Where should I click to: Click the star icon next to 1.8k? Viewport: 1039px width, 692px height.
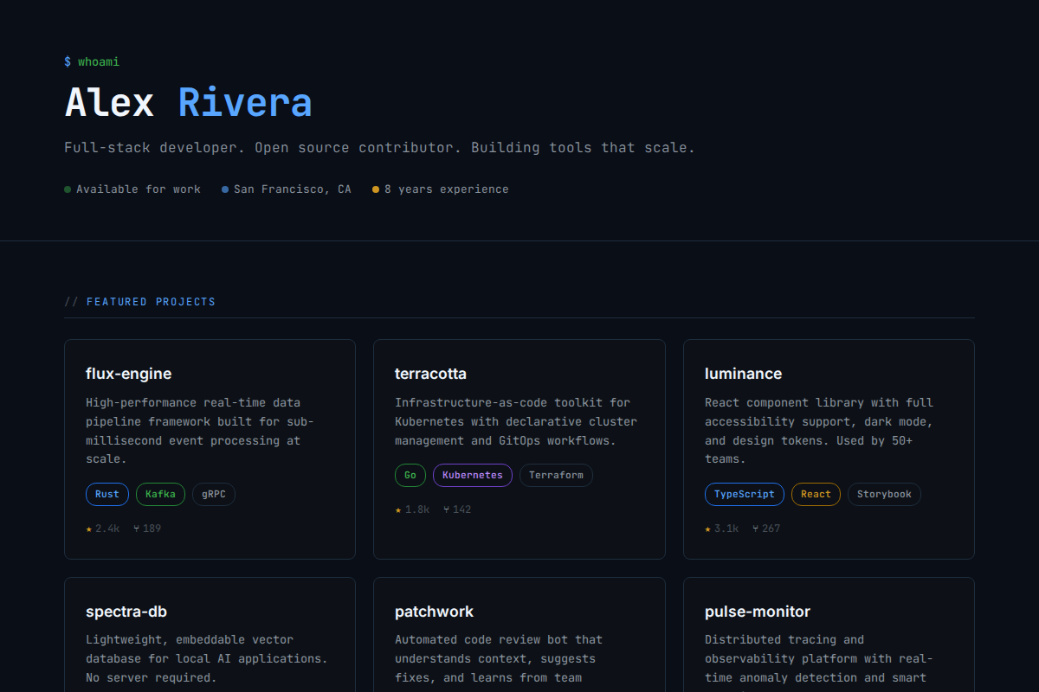point(398,509)
